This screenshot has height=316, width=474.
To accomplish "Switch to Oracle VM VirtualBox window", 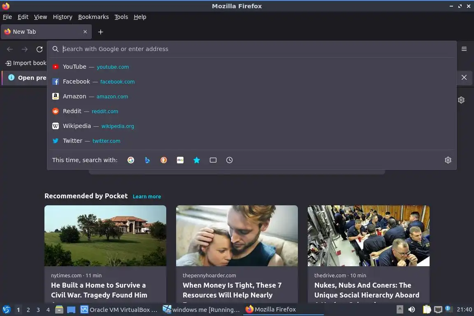I will 119,310.
